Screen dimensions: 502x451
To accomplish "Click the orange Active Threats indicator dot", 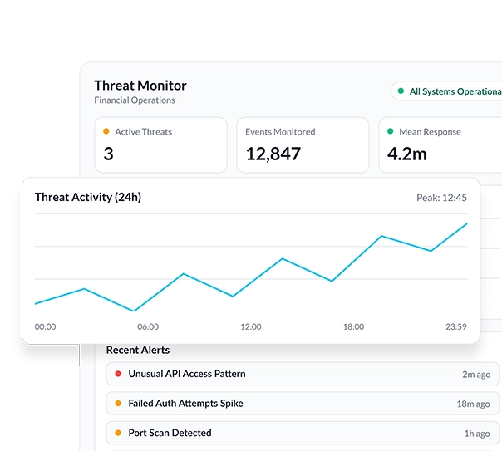I will tap(106, 131).
